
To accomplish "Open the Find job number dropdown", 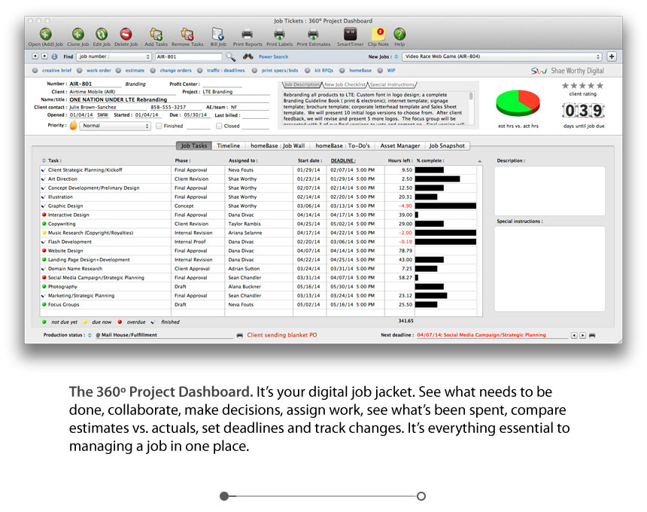I will [114, 56].
